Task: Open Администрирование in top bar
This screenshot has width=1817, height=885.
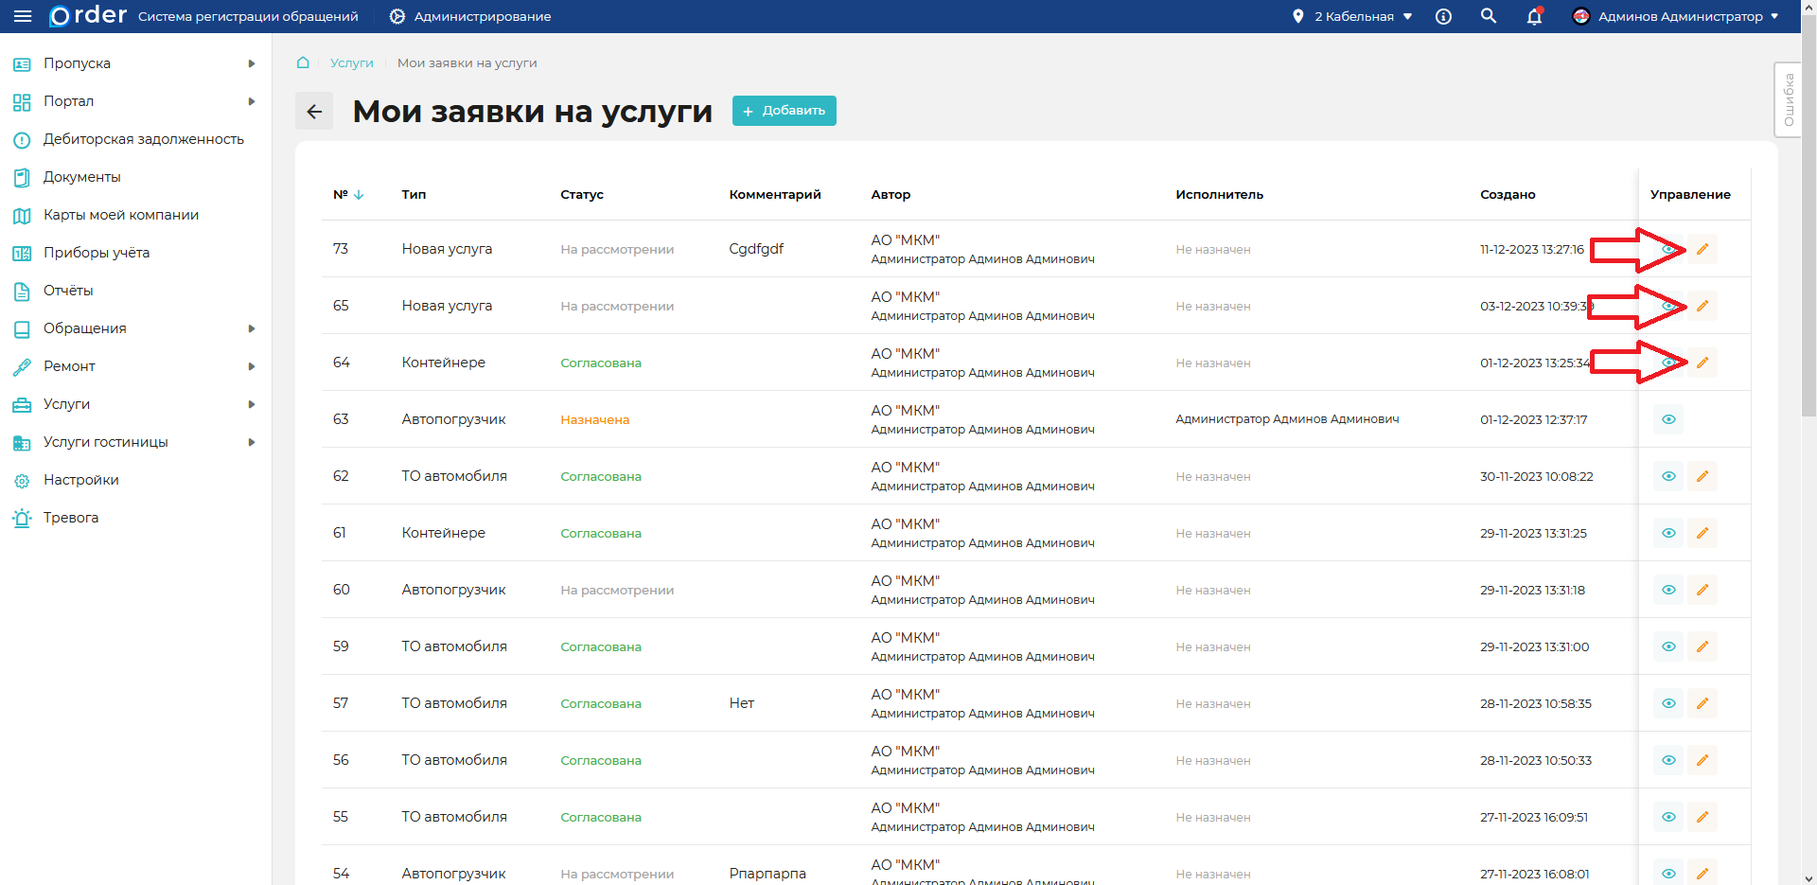Action: coord(470,16)
